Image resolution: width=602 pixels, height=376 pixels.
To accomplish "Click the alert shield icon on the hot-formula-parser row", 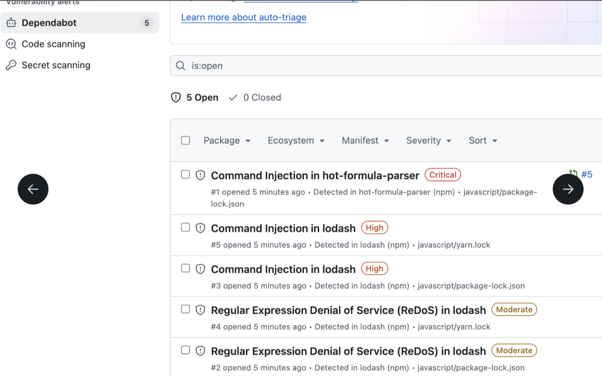I will [x=200, y=175].
